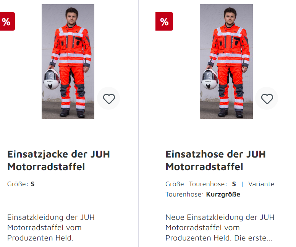296x247 pixels.
Task: Open Einsatzjacke der JUH Motorradstaffel title link
Action: point(58,161)
